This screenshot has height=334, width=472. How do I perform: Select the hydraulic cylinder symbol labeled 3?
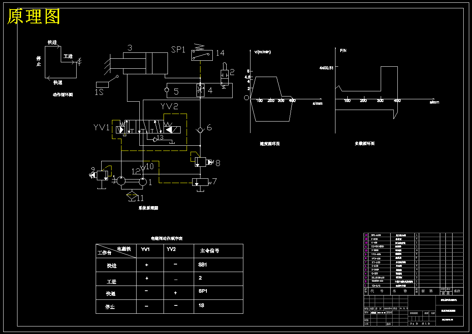(145, 63)
